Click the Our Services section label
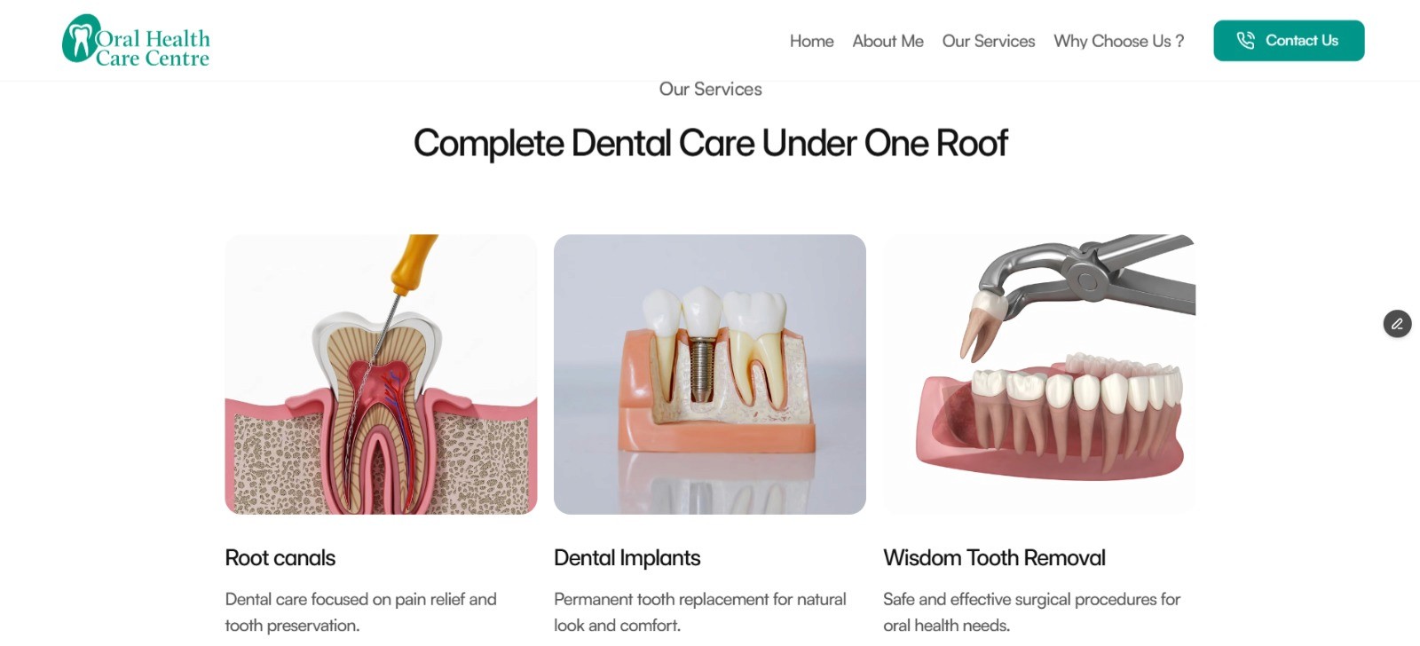This screenshot has height=646, width=1420. (710, 89)
